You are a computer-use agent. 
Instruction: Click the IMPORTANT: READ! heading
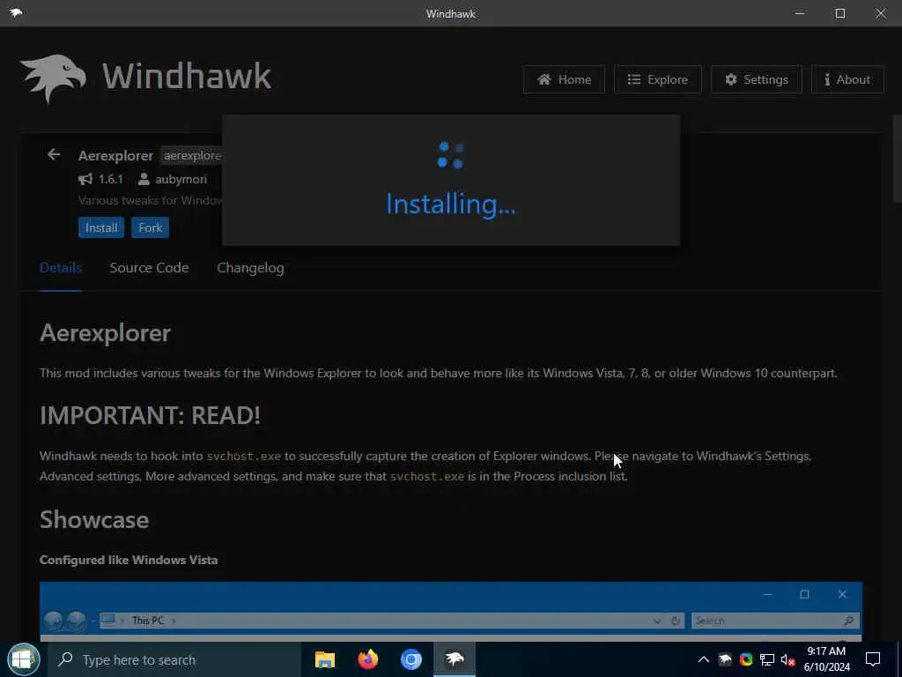tap(150, 415)
